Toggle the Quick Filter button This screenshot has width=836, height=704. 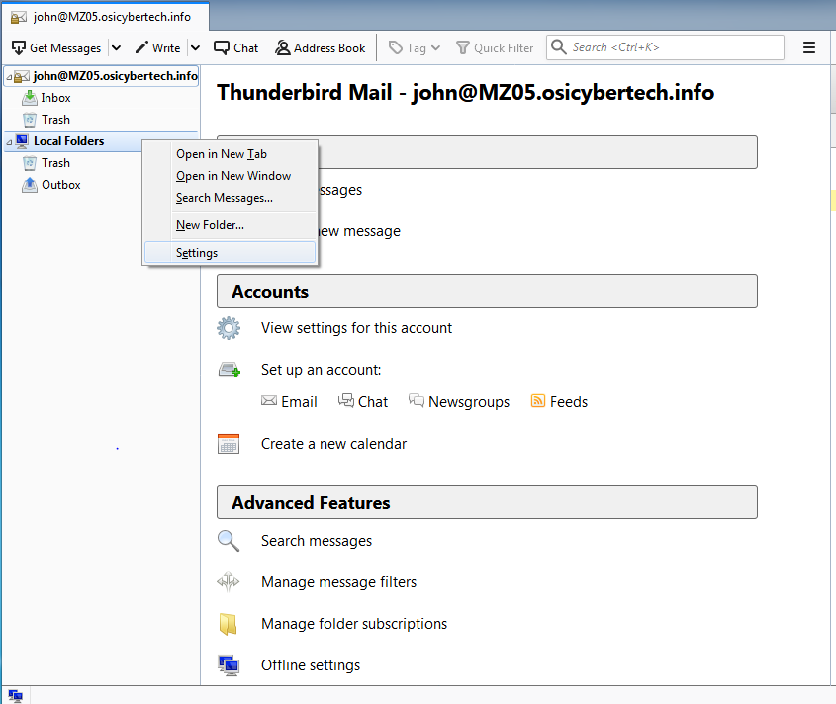(495, 48)
